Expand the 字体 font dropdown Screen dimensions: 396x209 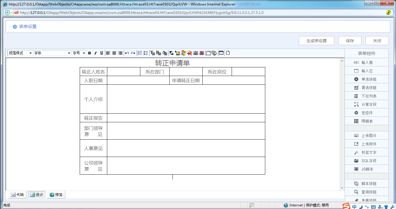click(52, 53)
